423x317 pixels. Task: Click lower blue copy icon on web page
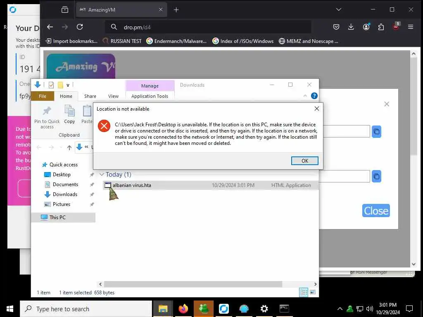point(376,176)
